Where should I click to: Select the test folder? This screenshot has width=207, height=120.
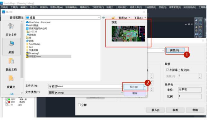click(30, 47)
